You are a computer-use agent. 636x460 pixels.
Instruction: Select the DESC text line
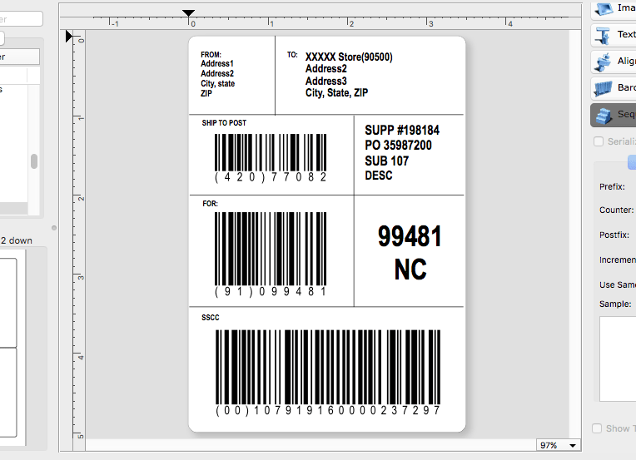click(379, 176)
